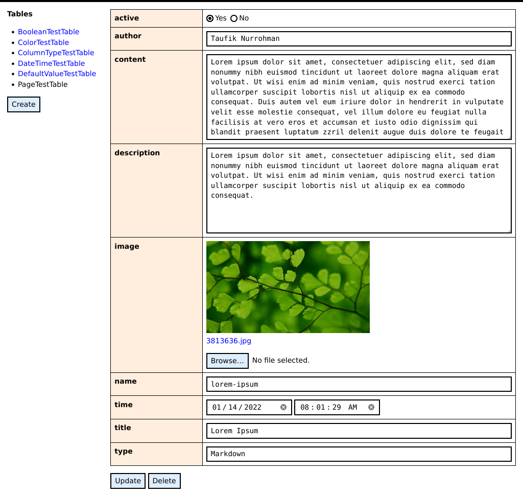Open the BooleanTestTable link
The height and width of the screenshot is (496, 523).
(x=49, y=32)
